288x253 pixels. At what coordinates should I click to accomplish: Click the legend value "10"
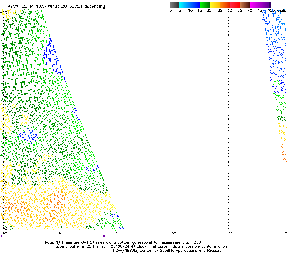(190, 11)
